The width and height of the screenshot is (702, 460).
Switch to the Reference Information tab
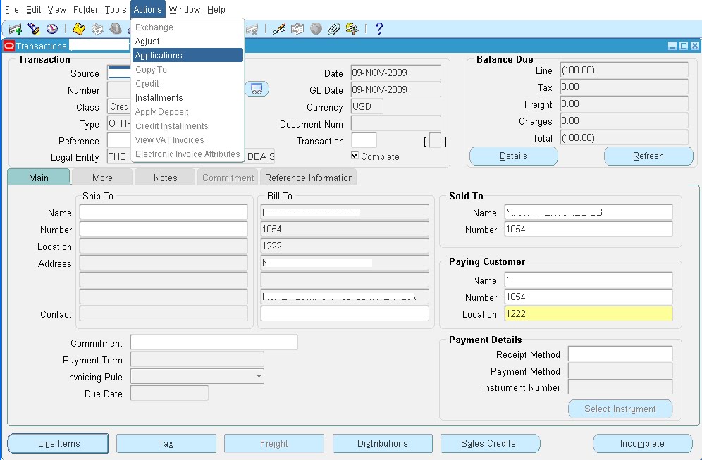pos(308,178)
